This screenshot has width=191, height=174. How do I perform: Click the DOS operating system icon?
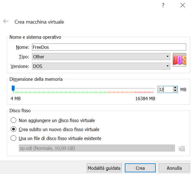[179, 60]
